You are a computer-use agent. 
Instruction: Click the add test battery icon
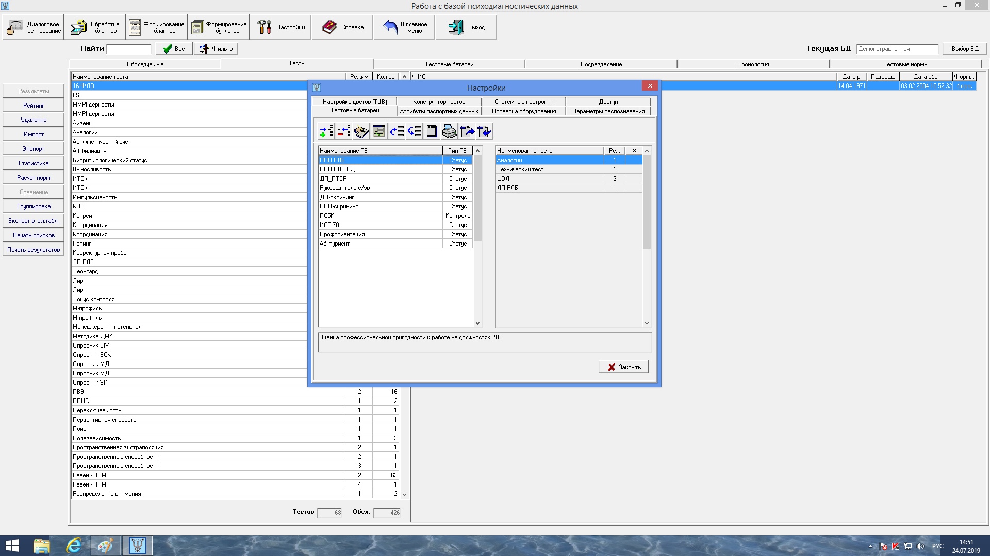click(326, 132)
